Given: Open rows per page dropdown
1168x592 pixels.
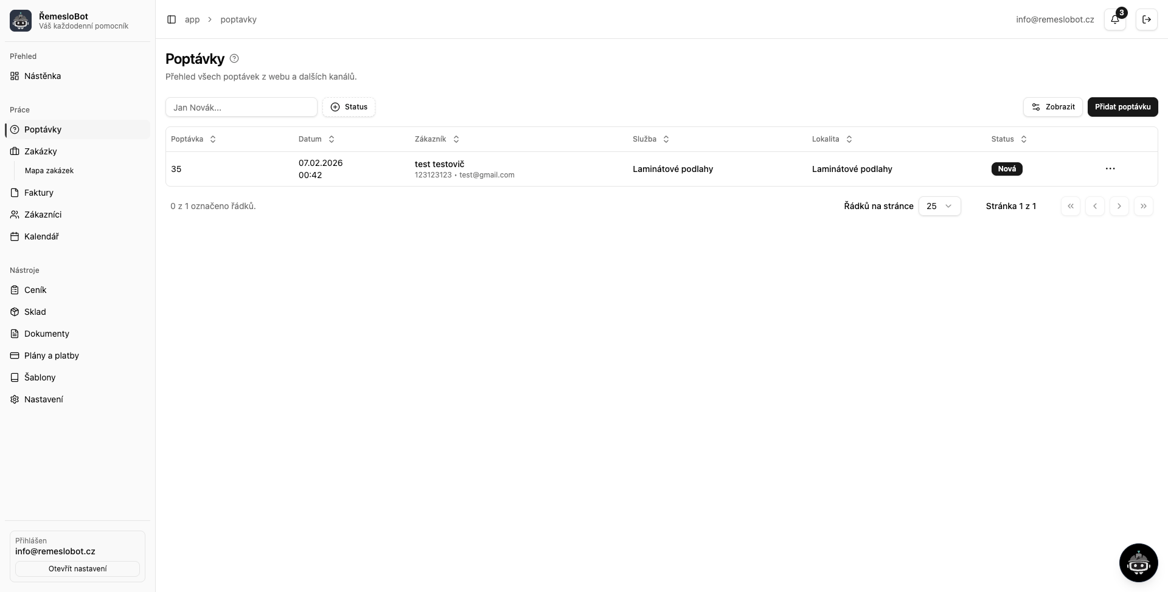Looking at the screenshot, I should pyautogui.click(x=939, y=206).
